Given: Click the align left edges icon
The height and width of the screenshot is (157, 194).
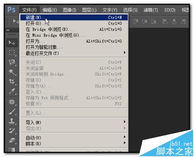Looking at the screenshot, I should click(165, 21).
